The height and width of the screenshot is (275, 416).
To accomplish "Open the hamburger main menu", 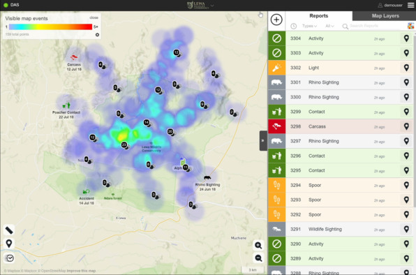I will click(x=410, y=5).
